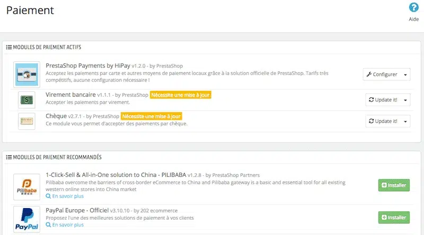The width and height of the screenshot is (424, 235).
Task: Install the Pilibaba module
Action: point(394,185)
